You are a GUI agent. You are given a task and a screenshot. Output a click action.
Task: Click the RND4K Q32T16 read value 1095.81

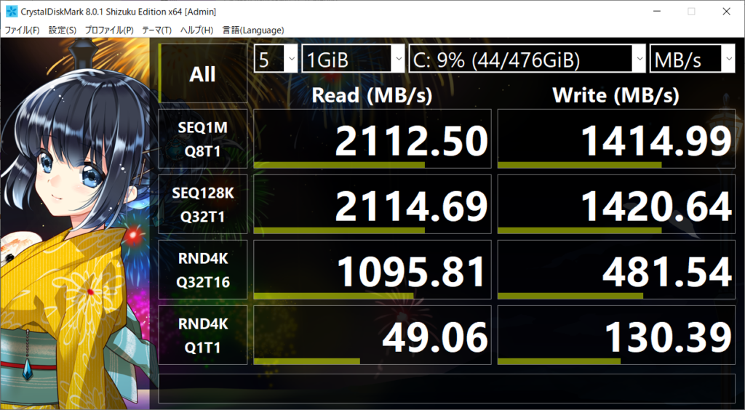[x=372, y=270]
